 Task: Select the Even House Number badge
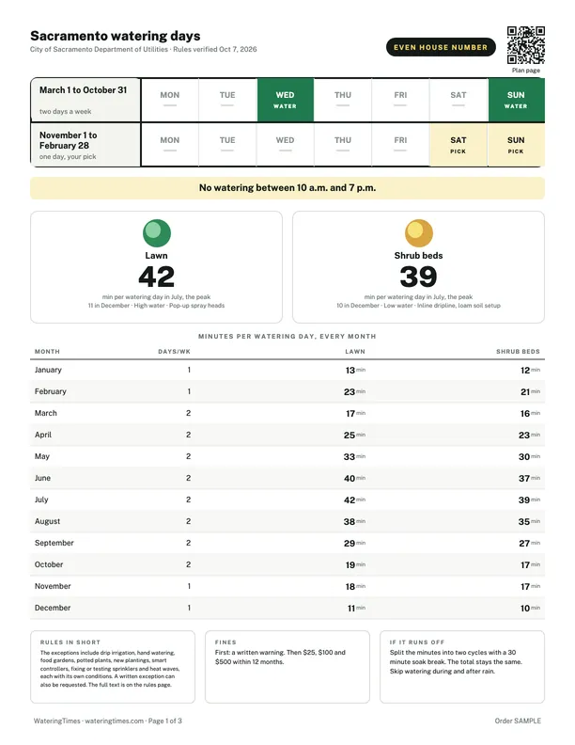tap(441, 47)
